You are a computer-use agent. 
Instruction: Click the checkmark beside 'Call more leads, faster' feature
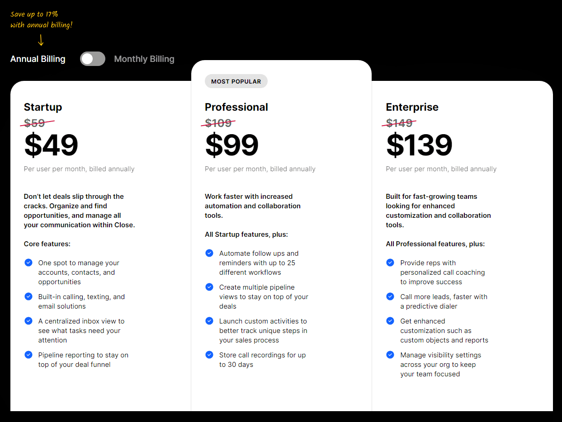(x=390, y=296)
